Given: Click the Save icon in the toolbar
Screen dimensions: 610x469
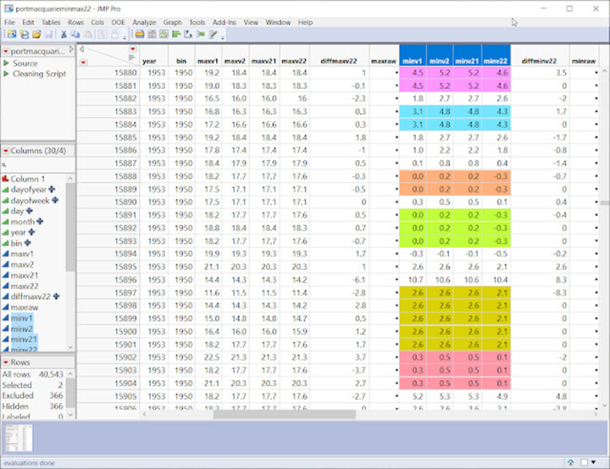Looking at the screenshot, I should [x=48, y=35].
